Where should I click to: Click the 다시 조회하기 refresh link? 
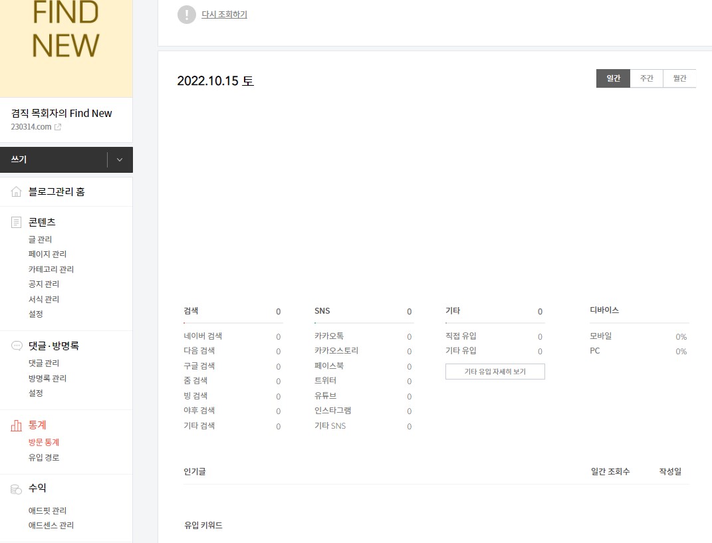[x=224, y=14]
